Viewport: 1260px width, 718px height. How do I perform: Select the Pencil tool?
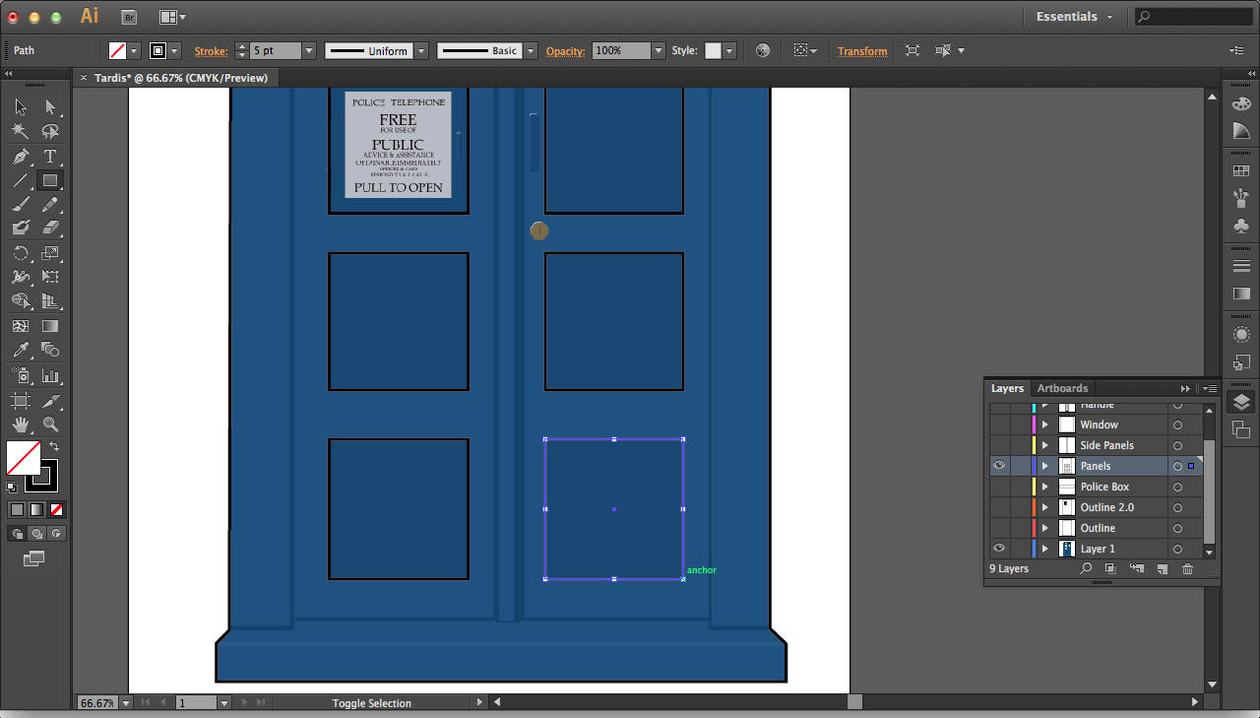[50, 204]
